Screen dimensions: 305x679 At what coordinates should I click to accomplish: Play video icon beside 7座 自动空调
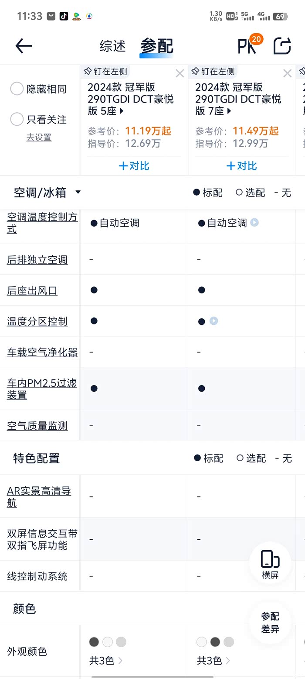[x=254, y=223]
